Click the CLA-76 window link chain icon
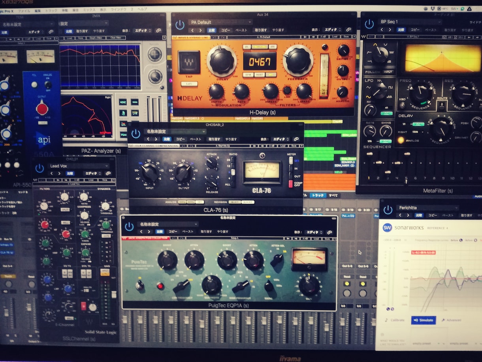This screenshot has height=362, width=482. 296,139
